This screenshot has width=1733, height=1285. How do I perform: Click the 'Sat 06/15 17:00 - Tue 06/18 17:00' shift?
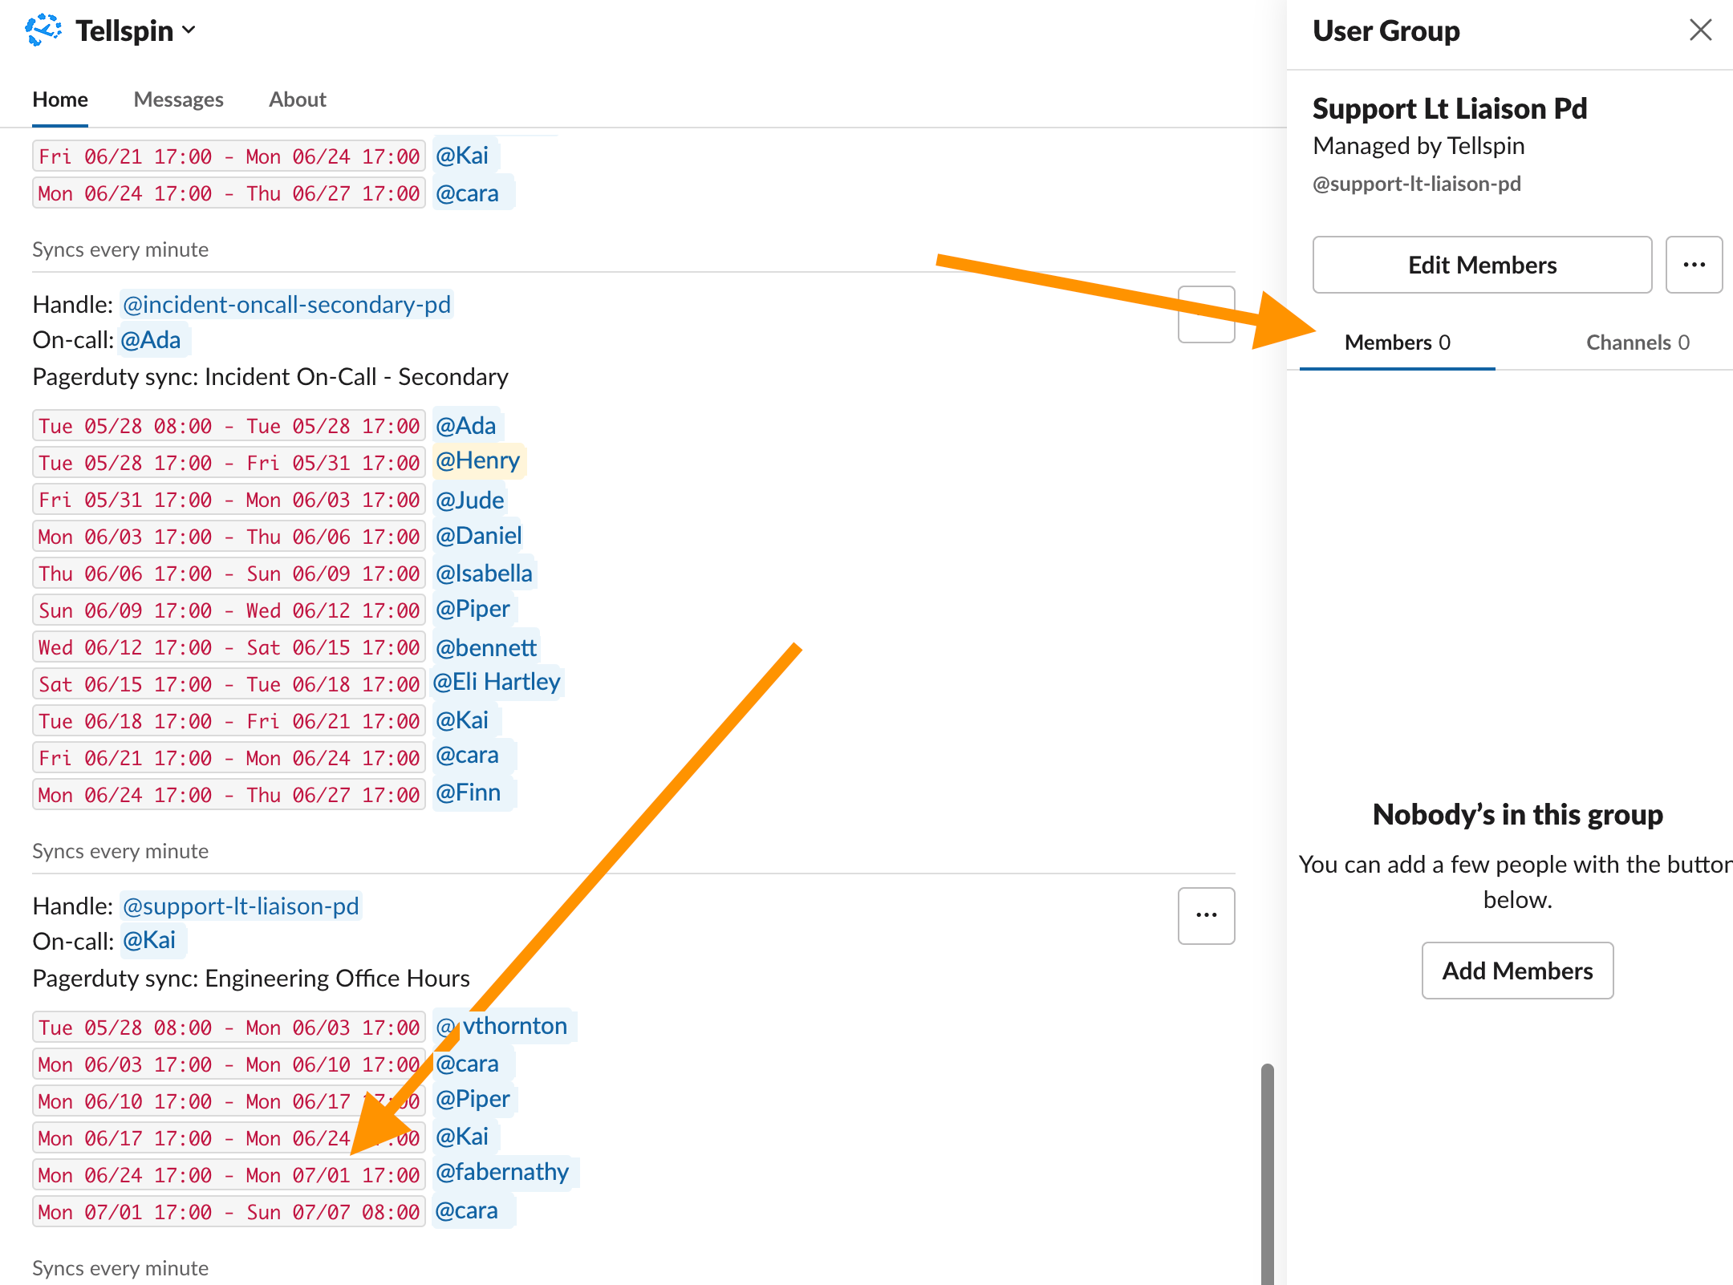229,684
